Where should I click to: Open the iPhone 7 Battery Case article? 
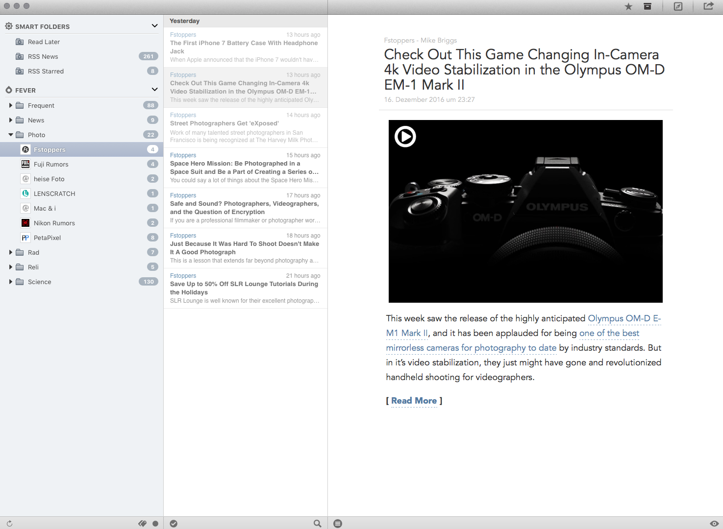[246, 47]
